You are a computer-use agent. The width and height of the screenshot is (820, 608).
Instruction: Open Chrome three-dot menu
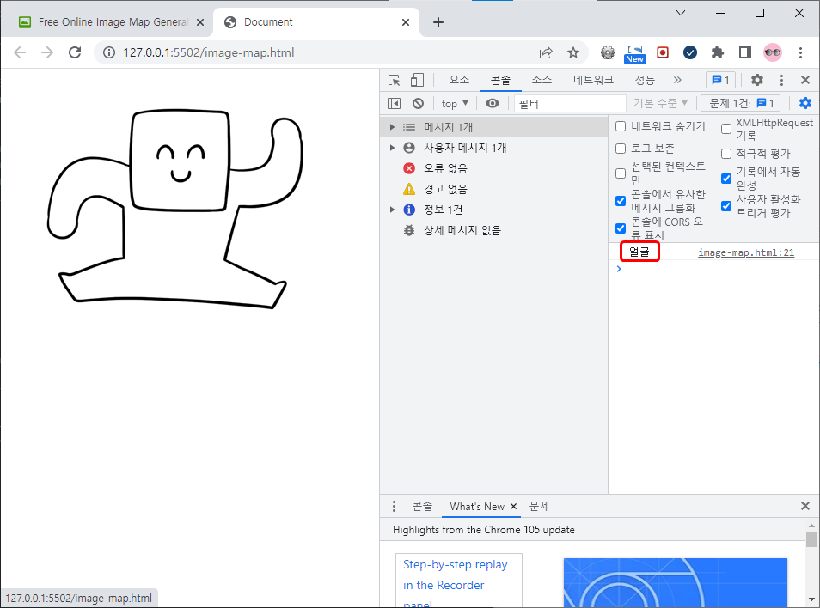[800, 52]
